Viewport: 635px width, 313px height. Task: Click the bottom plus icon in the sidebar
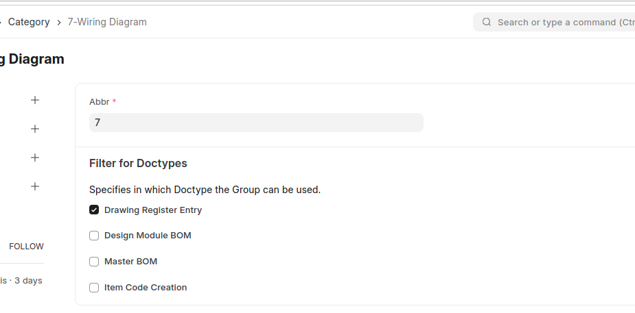pos(35,186)
